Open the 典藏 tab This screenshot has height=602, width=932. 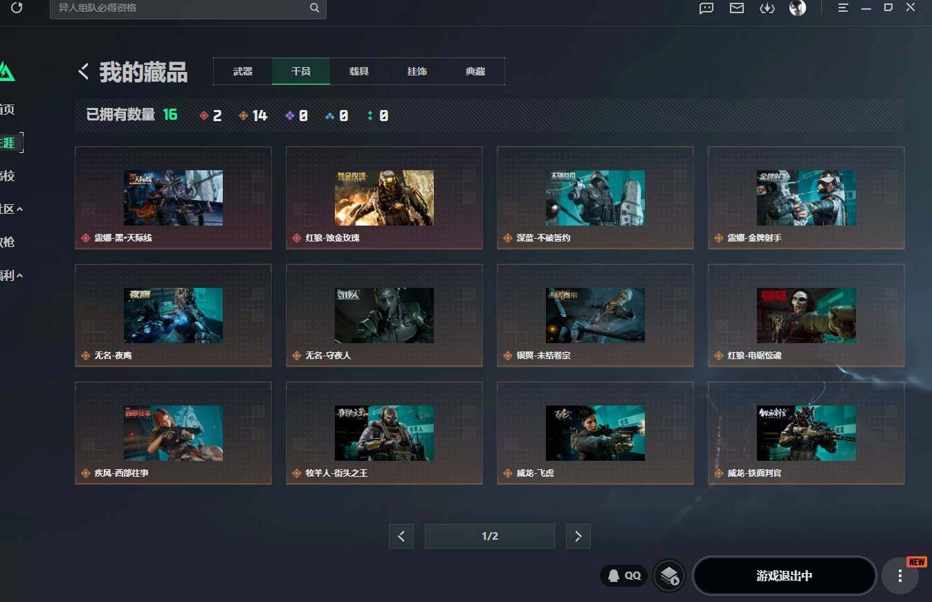pos(475,71)
